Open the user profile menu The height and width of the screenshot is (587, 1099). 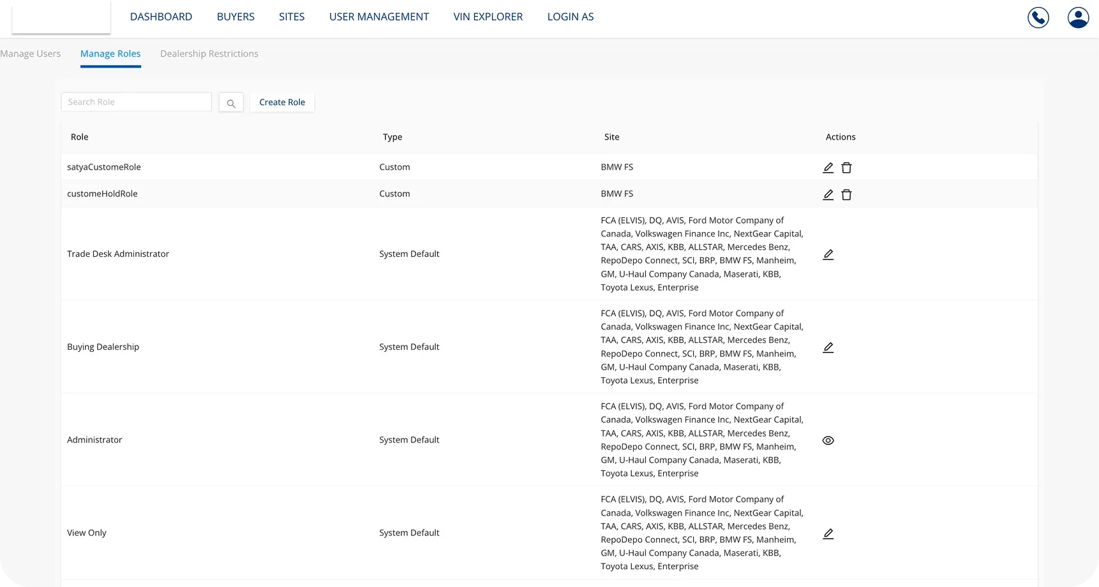(1078, 17)
